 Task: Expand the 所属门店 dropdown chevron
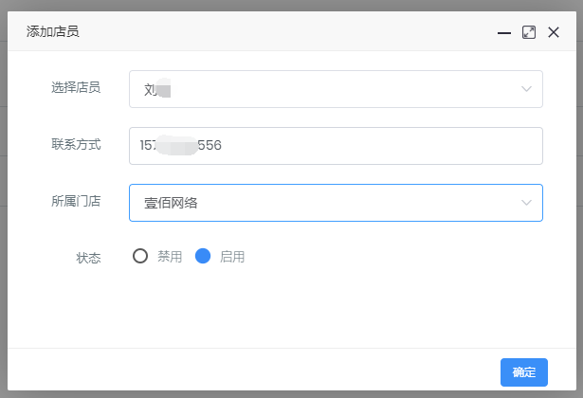pos(526,203)
